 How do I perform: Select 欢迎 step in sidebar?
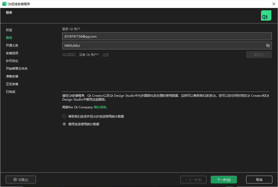pyautogui.click(x=9, y=30)
